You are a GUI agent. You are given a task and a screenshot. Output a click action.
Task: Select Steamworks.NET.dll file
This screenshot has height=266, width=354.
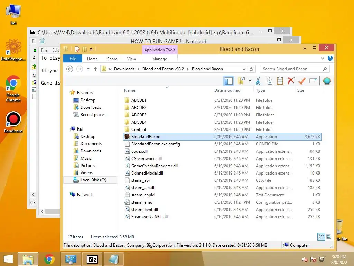pyautogui.click(x=149, y=217)
